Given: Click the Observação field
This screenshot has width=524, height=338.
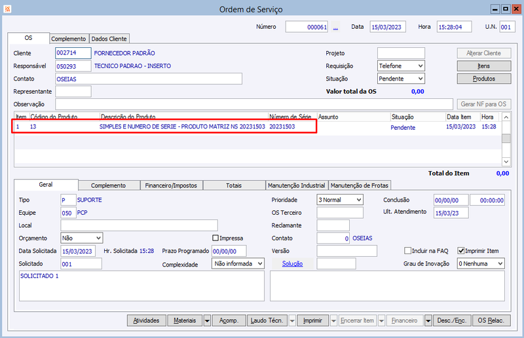Looking at the screenshot, I should click(254, 104).
